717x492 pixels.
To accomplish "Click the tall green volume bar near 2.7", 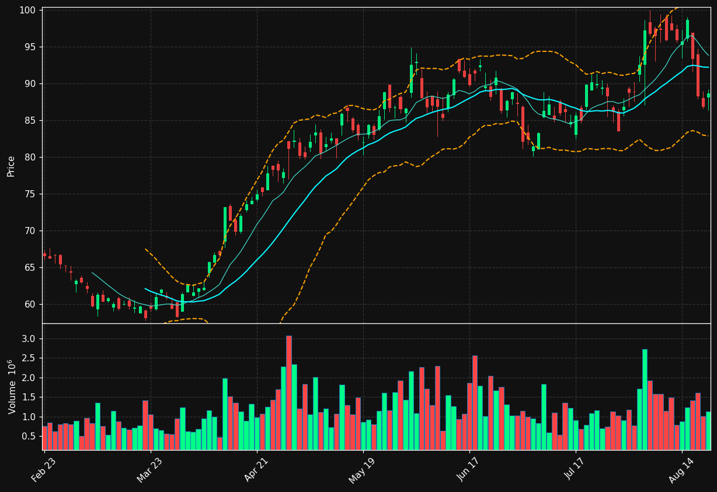I will click(x=645, y=400).
